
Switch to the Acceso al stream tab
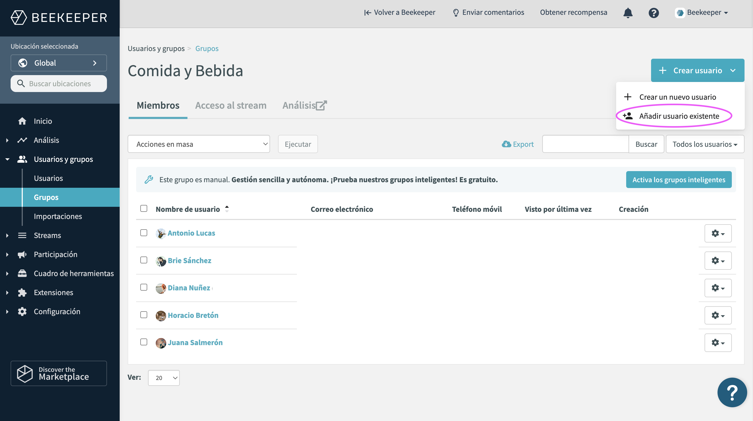[231, 106]
